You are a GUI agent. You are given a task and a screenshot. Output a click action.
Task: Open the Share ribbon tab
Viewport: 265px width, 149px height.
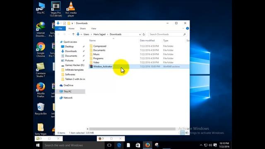(83, 29)
